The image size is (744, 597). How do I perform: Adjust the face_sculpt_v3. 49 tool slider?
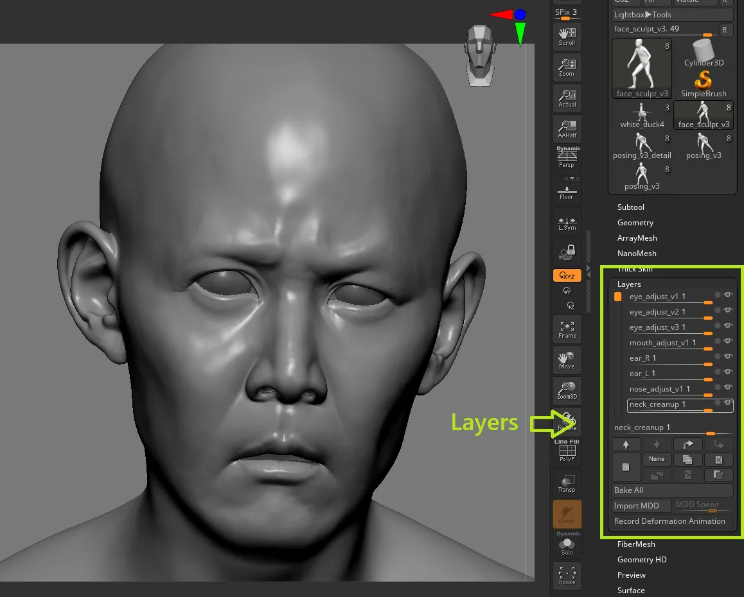(665, 30)
